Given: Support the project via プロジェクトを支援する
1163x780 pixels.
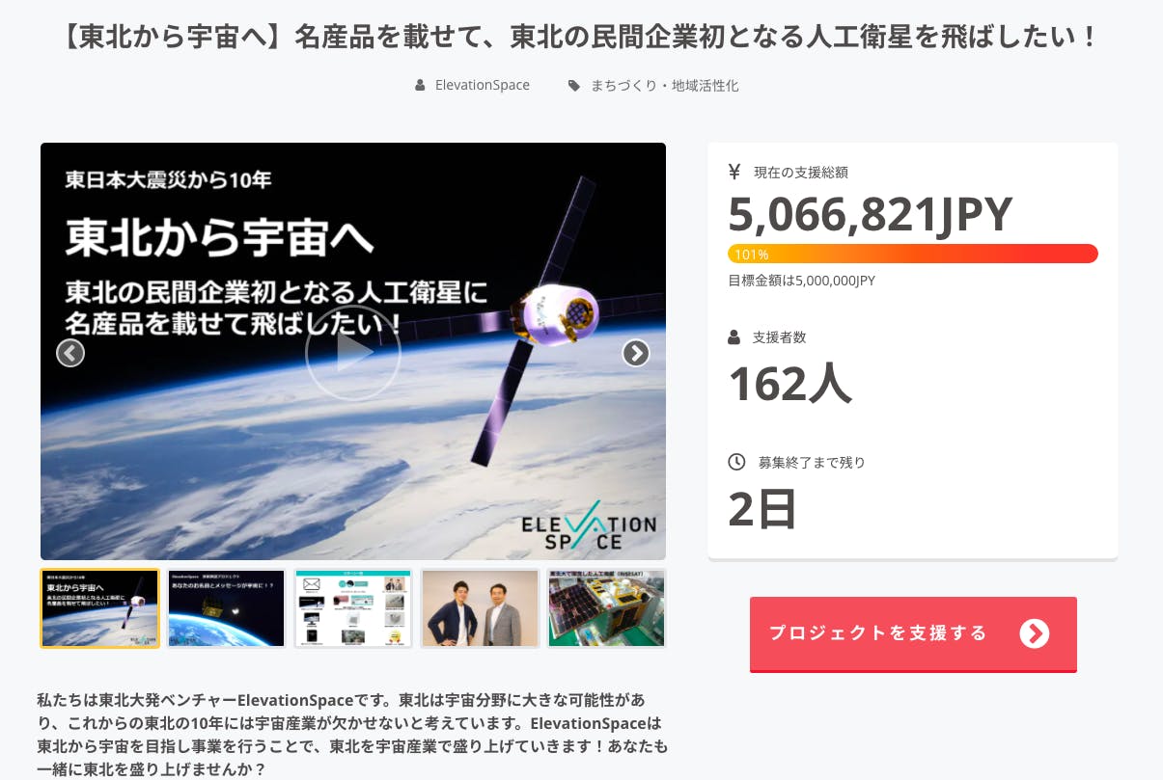Looking at the screenshot, I should click(913, 633).
